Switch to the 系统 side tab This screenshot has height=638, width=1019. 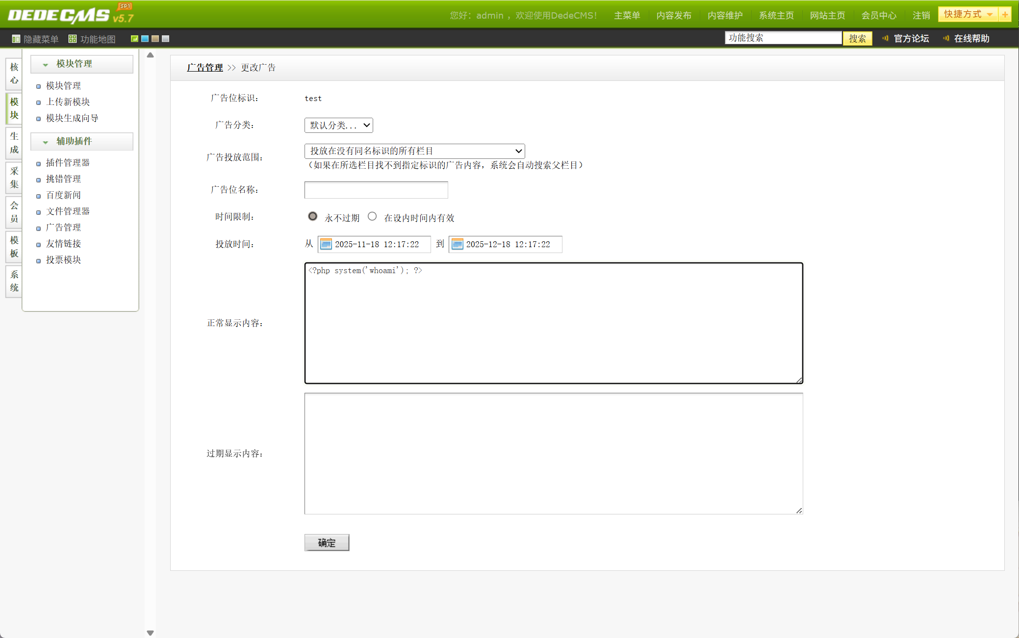tap(14, 281)
